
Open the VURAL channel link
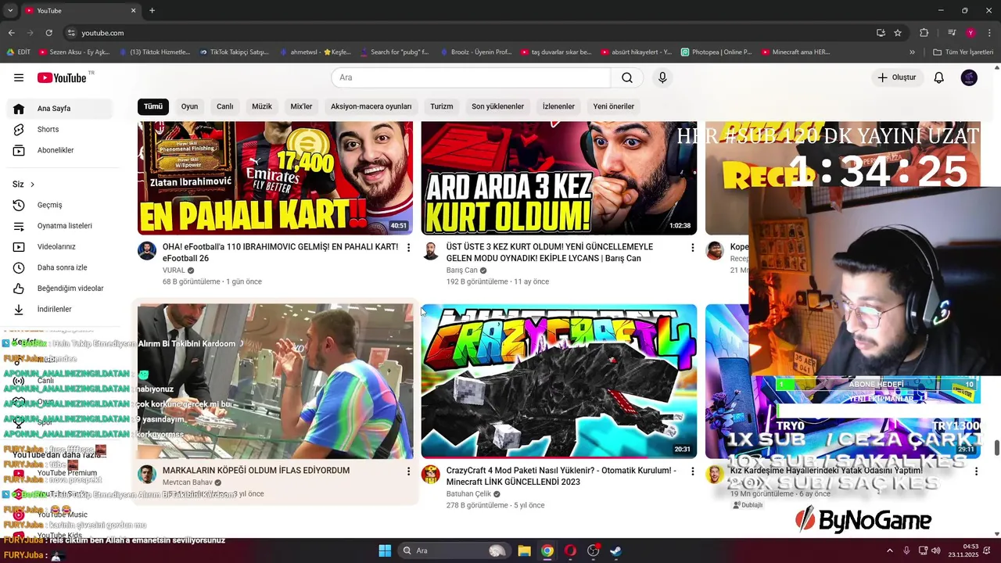[174, 271]
